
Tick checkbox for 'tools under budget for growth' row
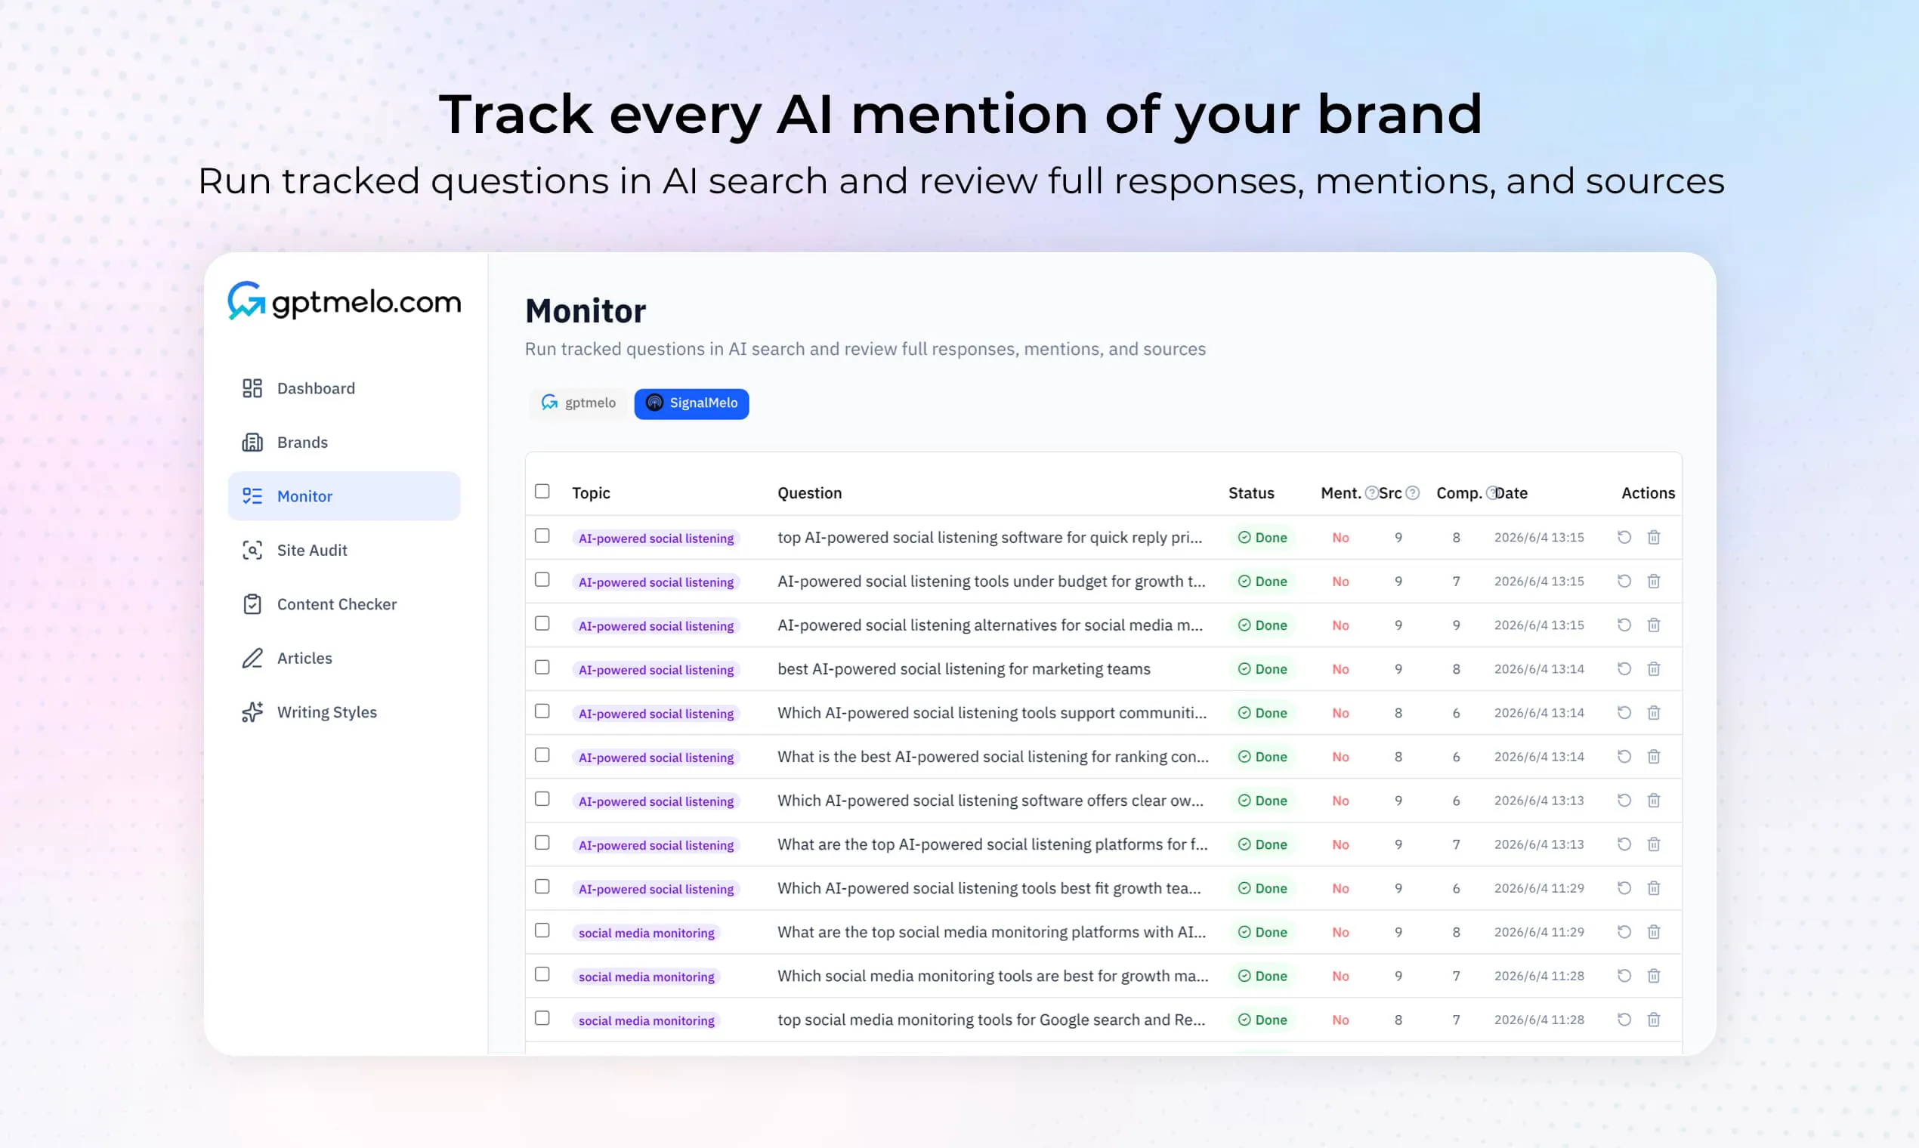coord(542,579)
